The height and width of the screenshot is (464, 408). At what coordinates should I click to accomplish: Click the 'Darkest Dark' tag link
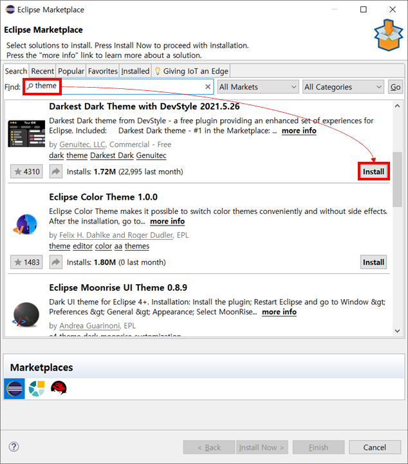(x=112, y=155)
